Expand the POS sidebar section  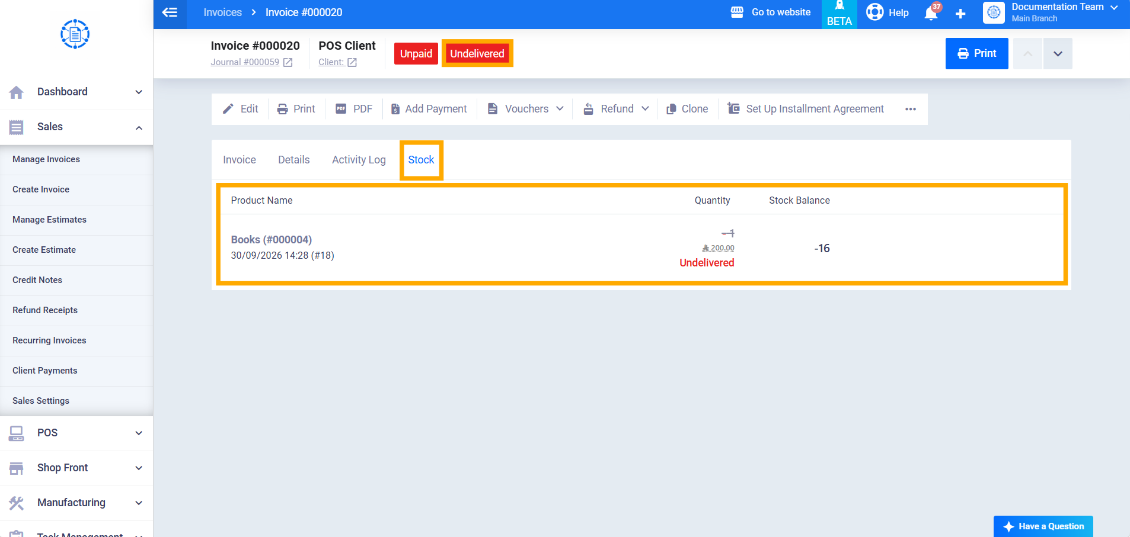76,433
